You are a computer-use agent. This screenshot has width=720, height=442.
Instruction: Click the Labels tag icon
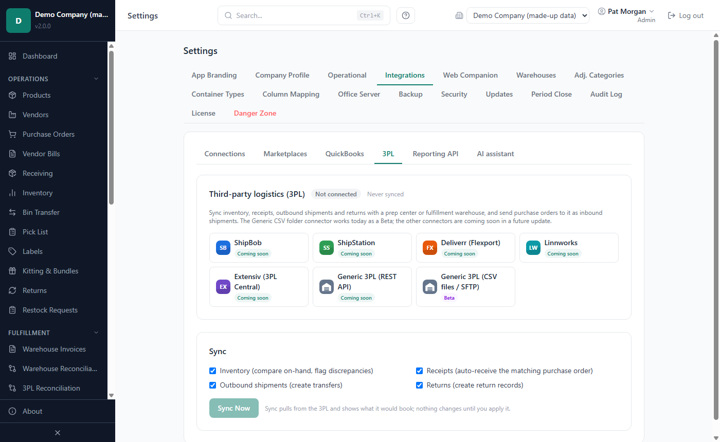[x=12, y=251]
